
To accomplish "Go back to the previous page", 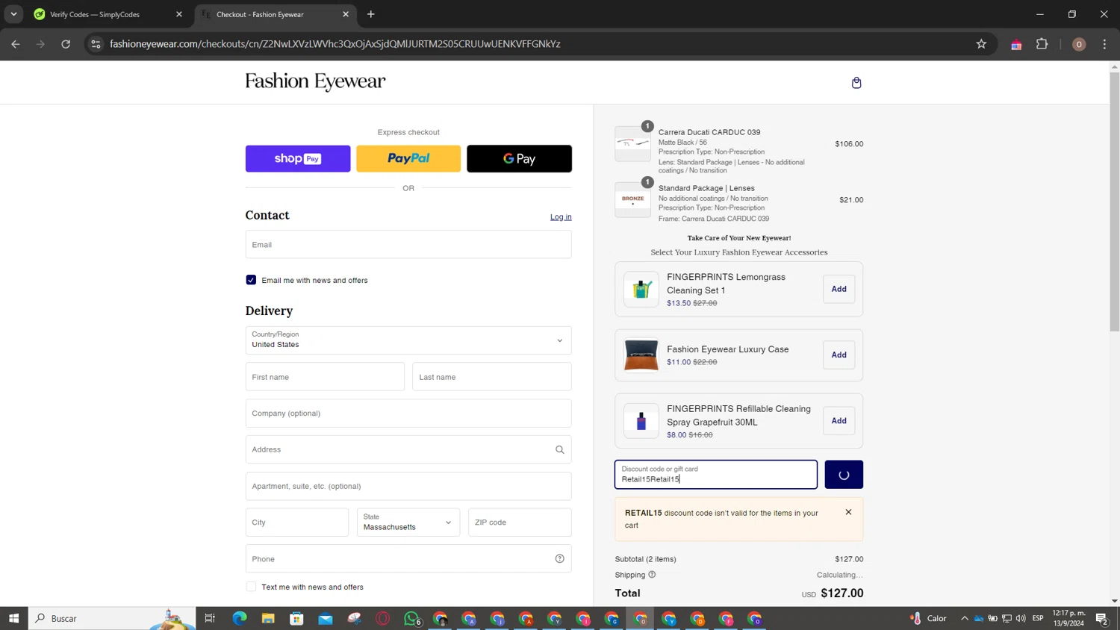I will pyautogui.click(x=16, y=44).
